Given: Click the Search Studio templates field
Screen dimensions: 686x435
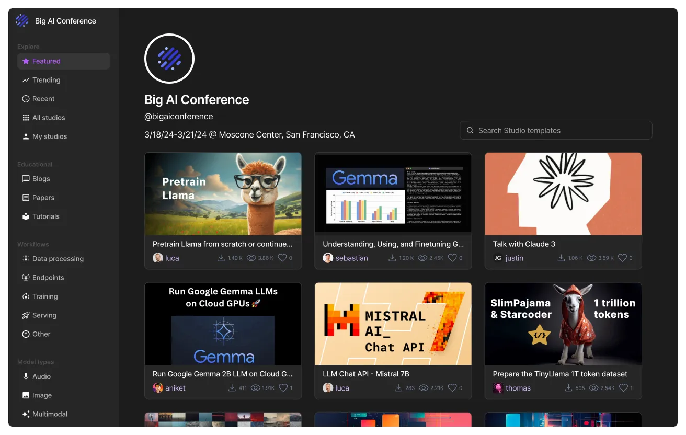Looking at the screenshot, I should tap(556, 130).
